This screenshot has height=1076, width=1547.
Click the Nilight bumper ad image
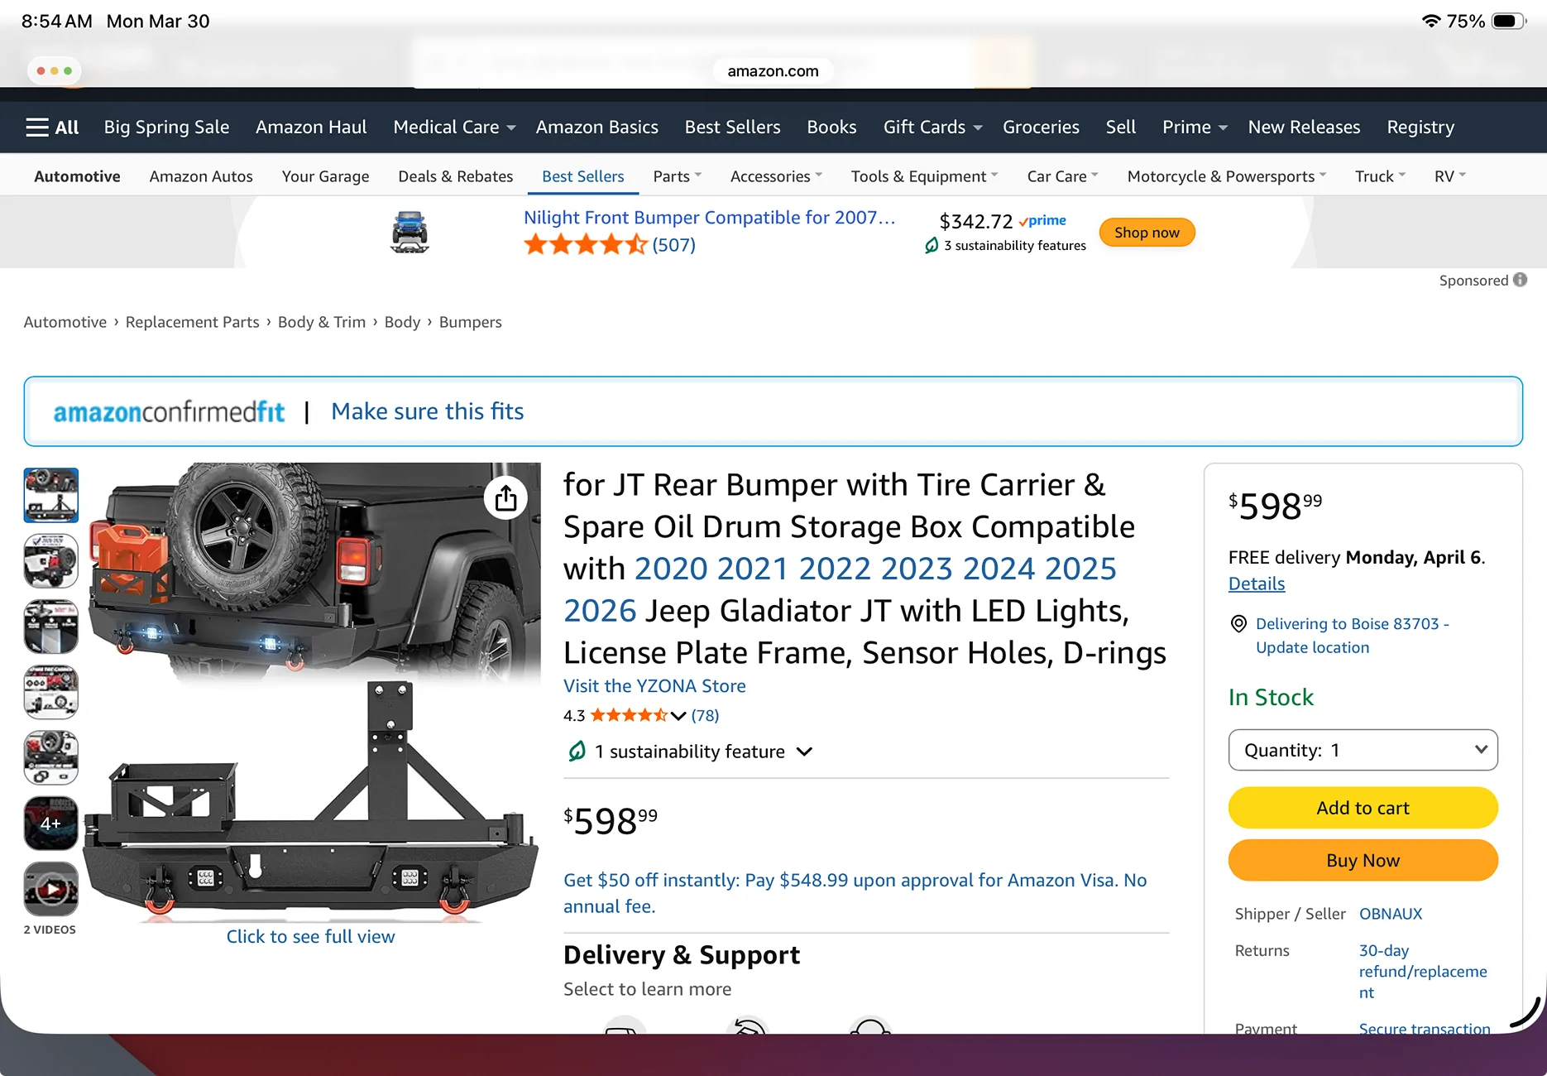tap(409, 232)
